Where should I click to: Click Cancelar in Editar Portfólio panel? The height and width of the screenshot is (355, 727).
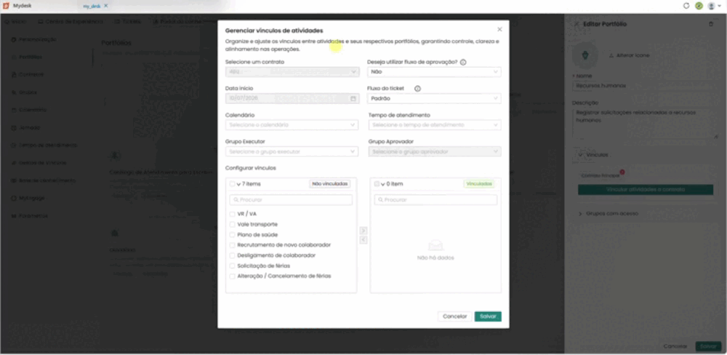point(675,346)
